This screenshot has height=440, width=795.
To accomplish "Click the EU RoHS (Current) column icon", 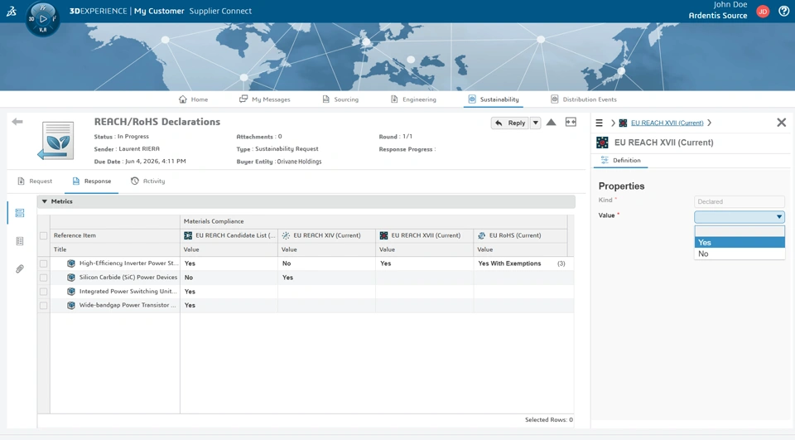I will point(482,235).
